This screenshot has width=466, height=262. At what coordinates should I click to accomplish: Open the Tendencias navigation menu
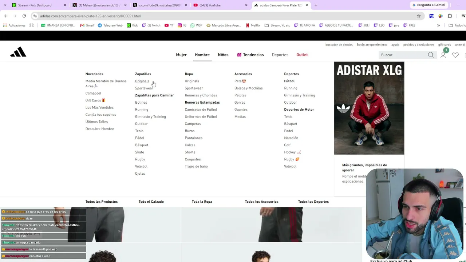tap(250, 55)
